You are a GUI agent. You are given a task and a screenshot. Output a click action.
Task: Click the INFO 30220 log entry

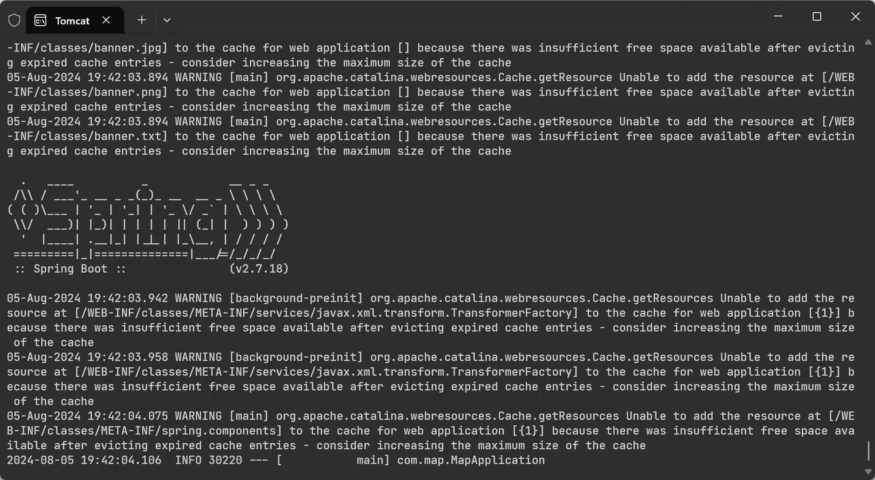pyautogui.click(x=208, y=460)
